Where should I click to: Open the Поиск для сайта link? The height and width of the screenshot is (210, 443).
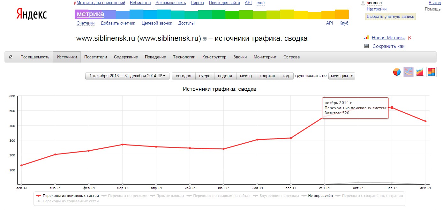click(224, 3)
